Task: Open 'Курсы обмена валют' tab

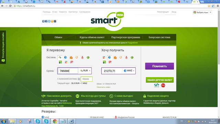Action: click(92, 37)
